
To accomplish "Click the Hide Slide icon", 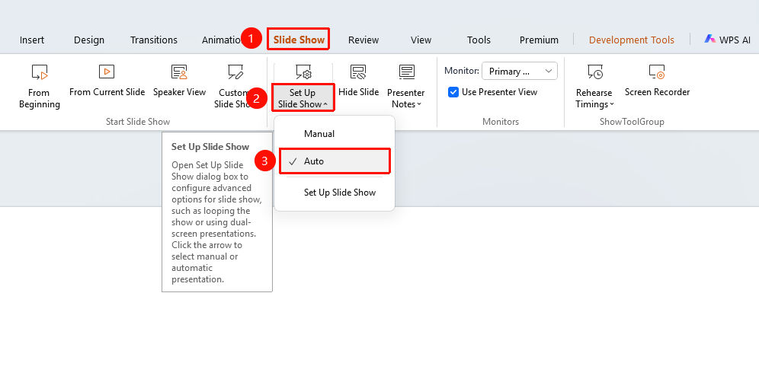I will (358, 72).
